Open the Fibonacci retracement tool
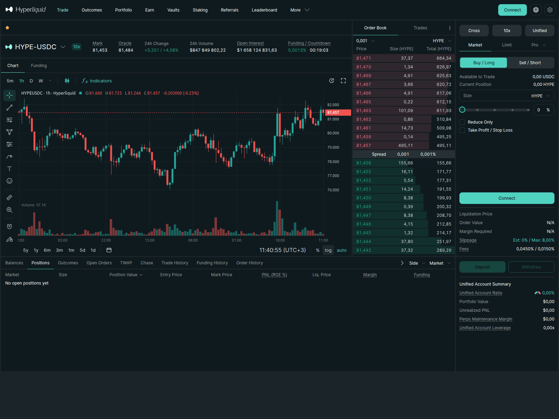Viewport: 559px width, 419px height. [x=9, y=120]
